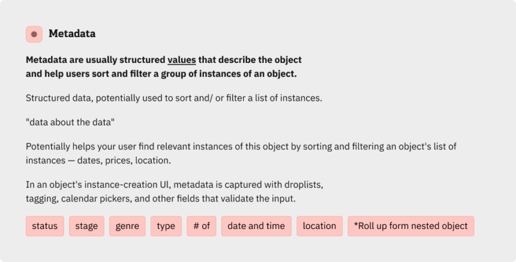This screenshot has height=262, width=516.
Task: Click the "*Roll up form nested object" tag
Action: pyautogui.click(x=410, y=226)
